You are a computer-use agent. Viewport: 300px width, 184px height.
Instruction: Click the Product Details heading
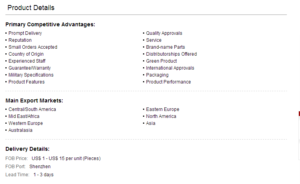[x=31, y=8]
